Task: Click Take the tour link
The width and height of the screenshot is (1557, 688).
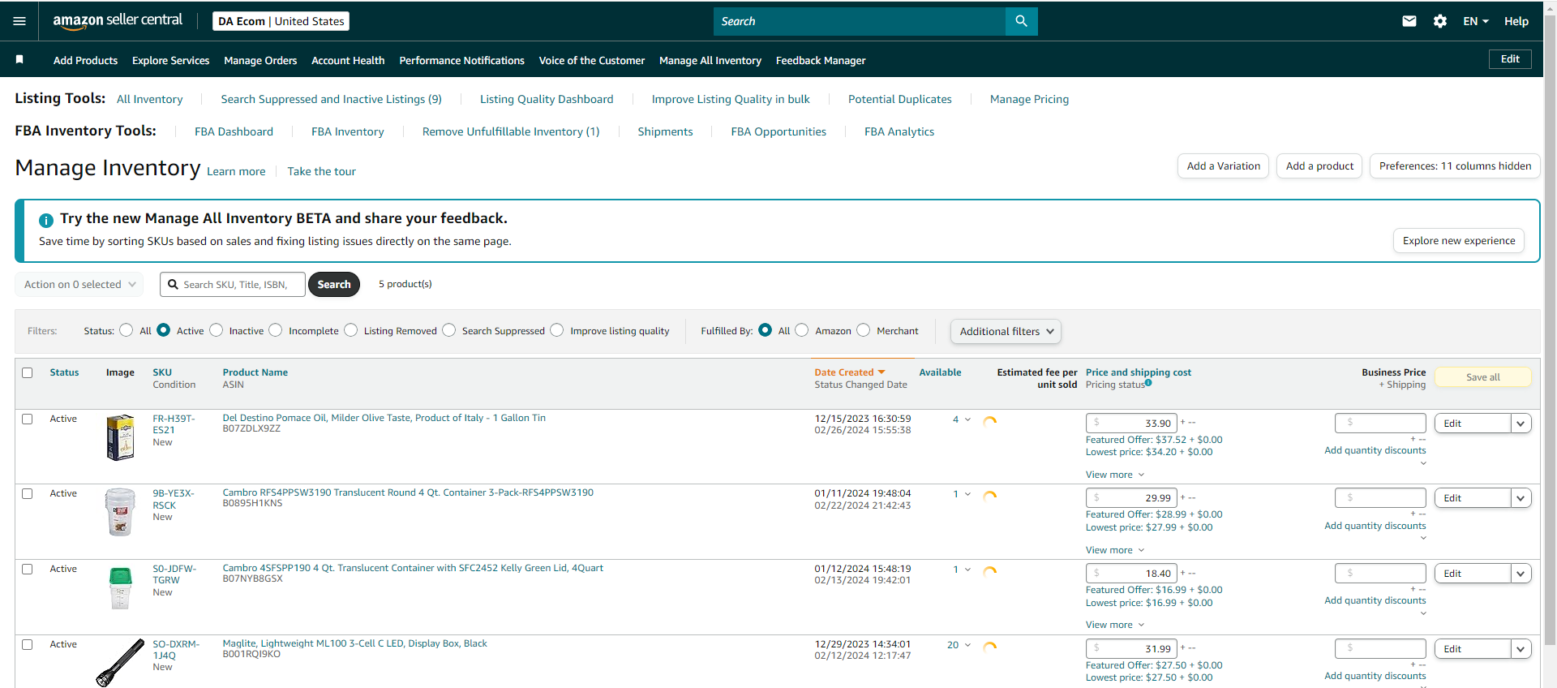Action: [x=321, y=171]
